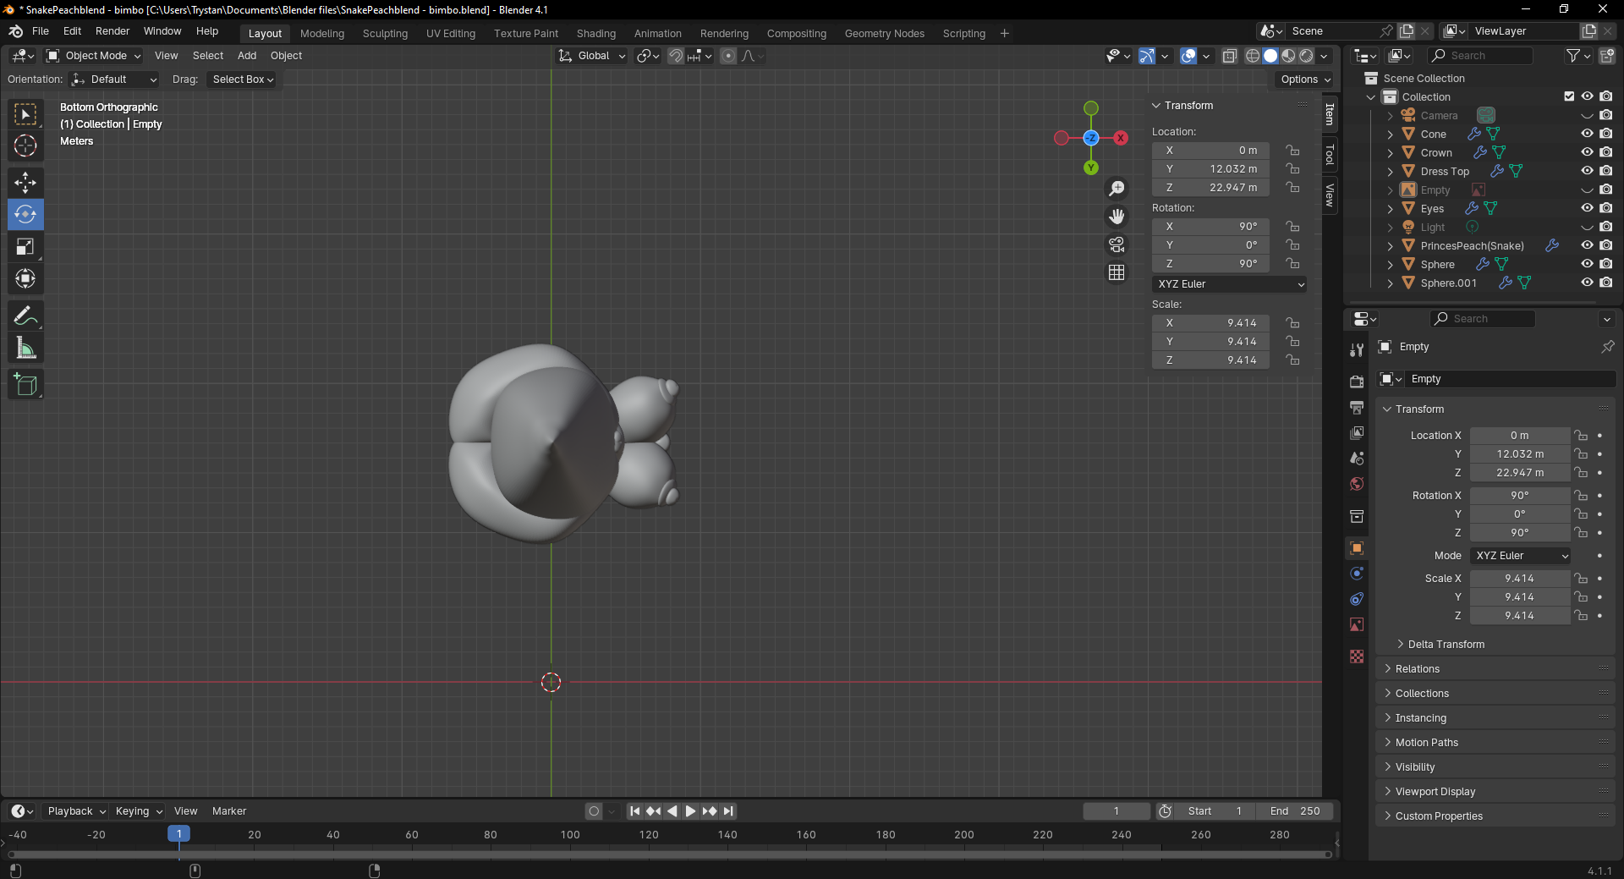Toggle camera view in viewport
The image size is (1624, 879).
[1116, 244]
